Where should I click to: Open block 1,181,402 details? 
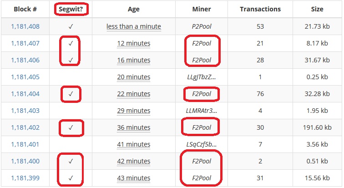25,127
